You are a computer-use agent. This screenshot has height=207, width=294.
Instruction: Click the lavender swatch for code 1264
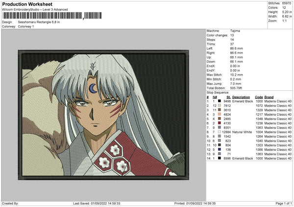coord(219,136)
